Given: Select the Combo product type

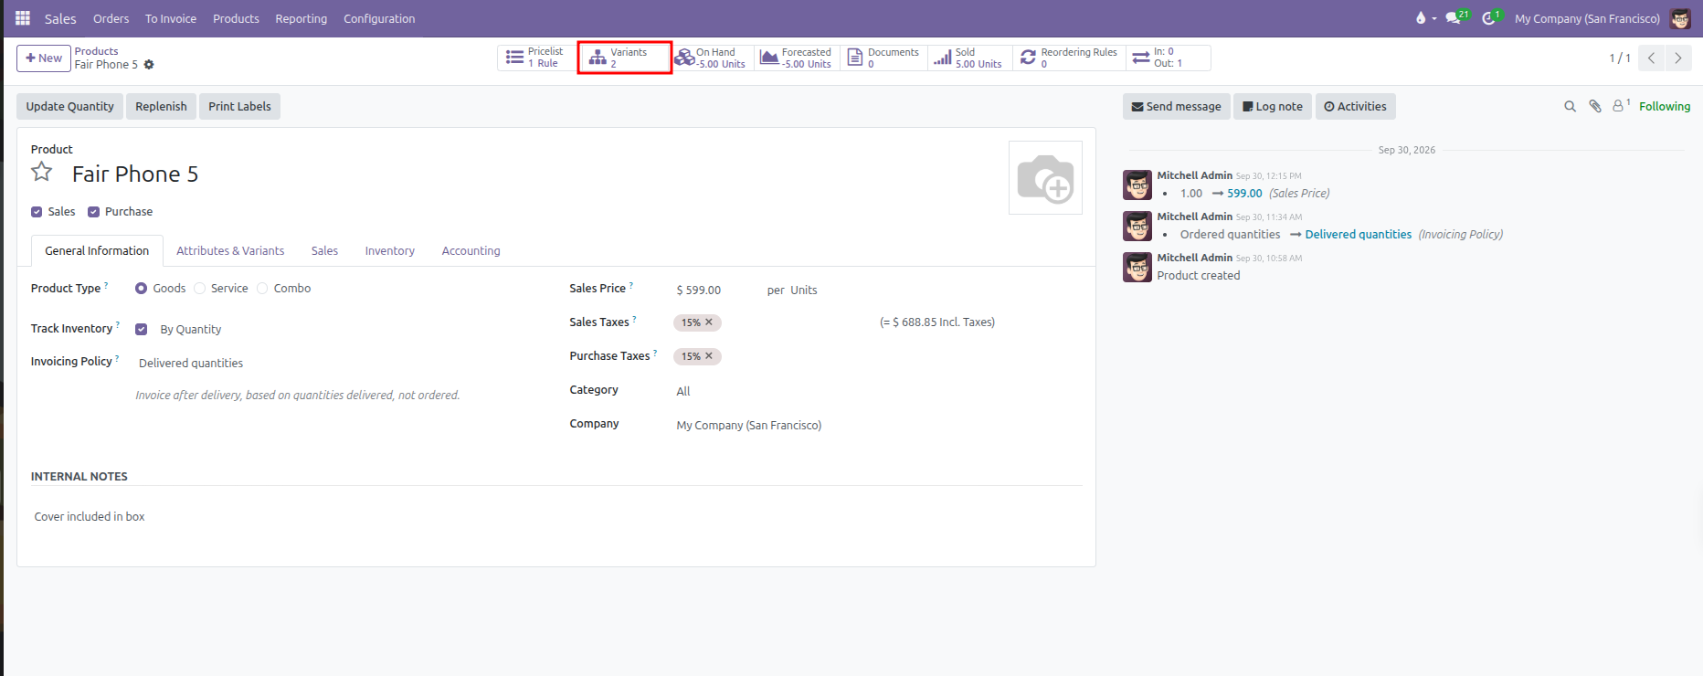Looking at the screenshot, I should pos(262,289).
